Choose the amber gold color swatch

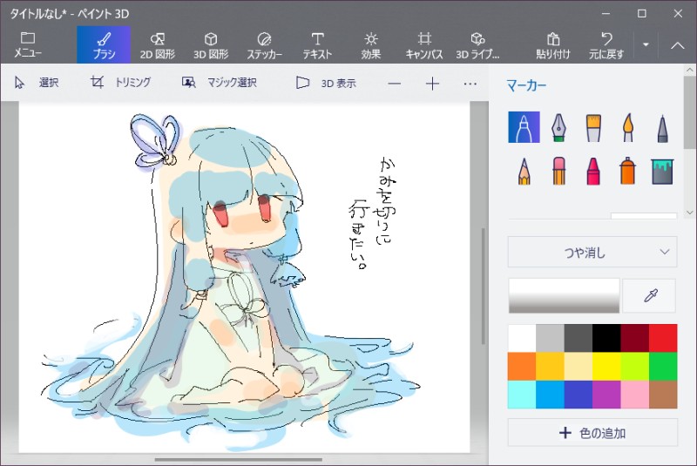(x=550, y=367)
